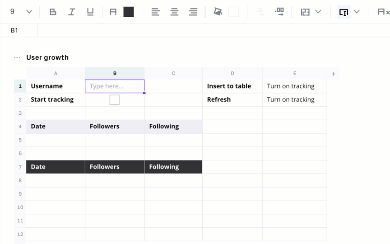Select row 3 header
The height and width of the screenshot is (244, 390).
[x=20, y=113]
